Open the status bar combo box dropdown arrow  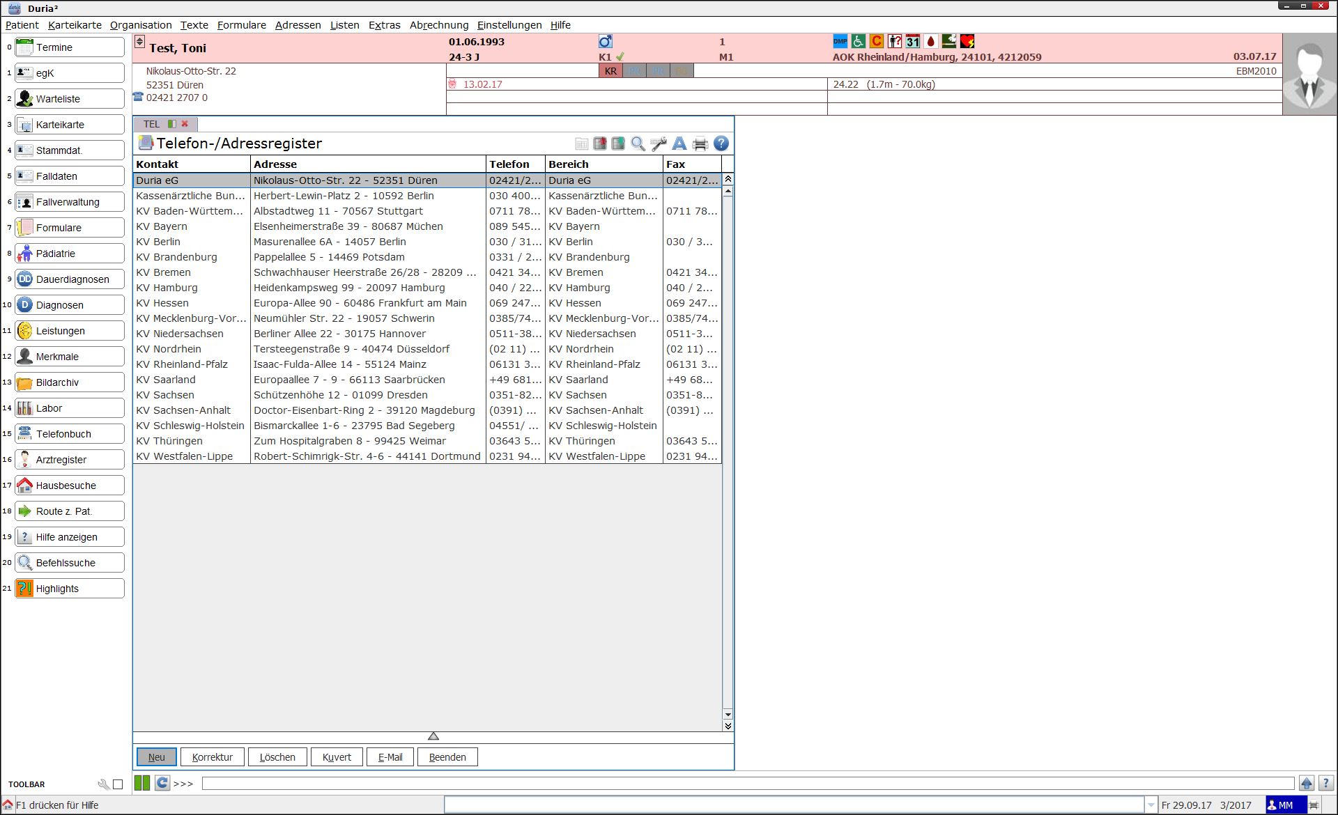point(1151,805)
